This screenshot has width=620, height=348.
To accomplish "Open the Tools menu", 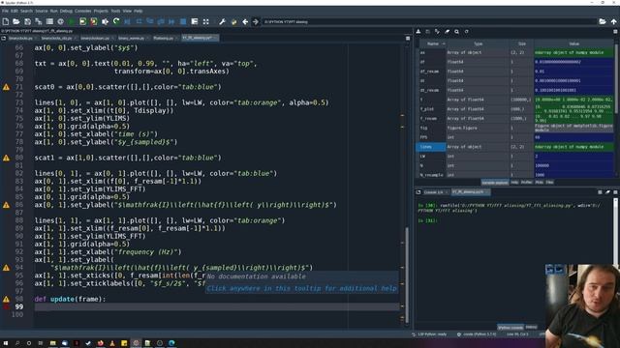I will tap(115, 11).
